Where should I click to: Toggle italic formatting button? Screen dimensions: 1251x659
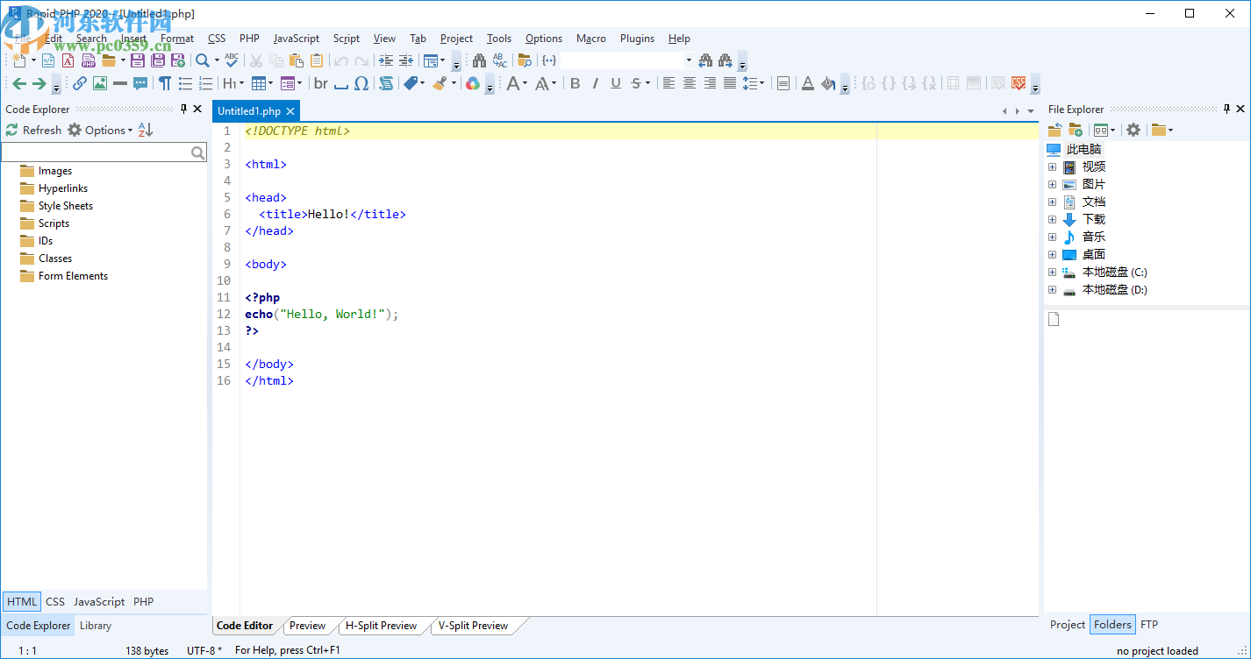(x=595, y=83)
